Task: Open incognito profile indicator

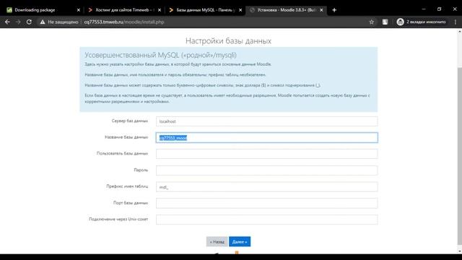Action: pos(422,22)
